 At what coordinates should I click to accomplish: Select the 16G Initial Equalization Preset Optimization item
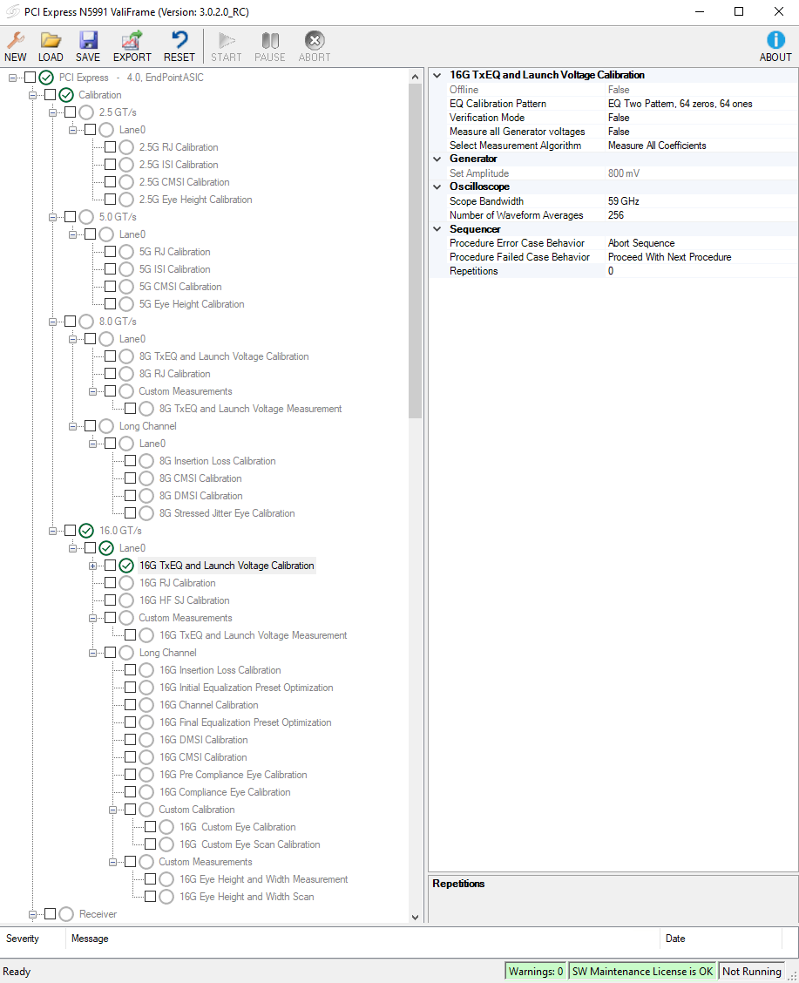247,688
